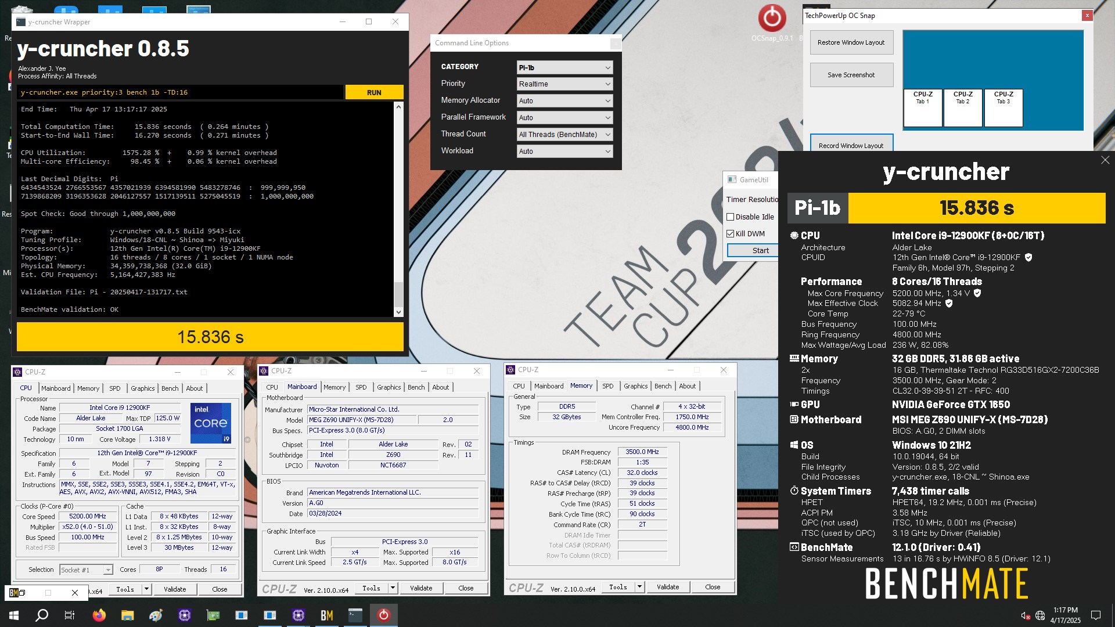Click the y-cruncher console scrollbar thumb
Screen dimensions: 1115x627
[x=398, y=294]
